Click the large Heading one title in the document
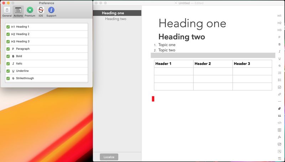 (192, 23)
